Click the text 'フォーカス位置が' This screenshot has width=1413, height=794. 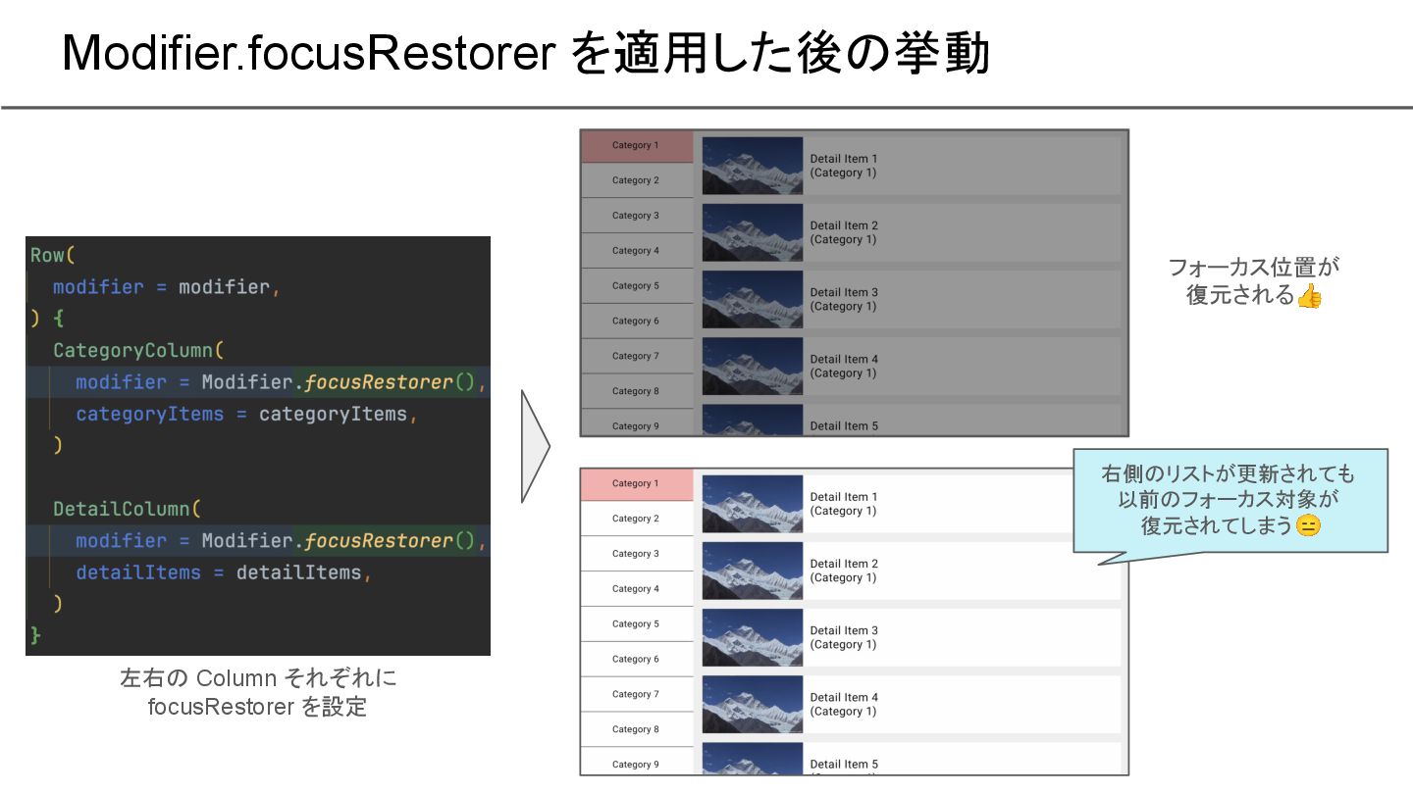(x=1254, y=267)
